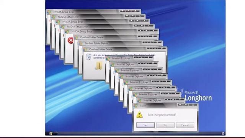245x138 pixels.
Task: Close the frontmost Internet Explorer window
Action: pyautogui.click(x=180, y=99)
